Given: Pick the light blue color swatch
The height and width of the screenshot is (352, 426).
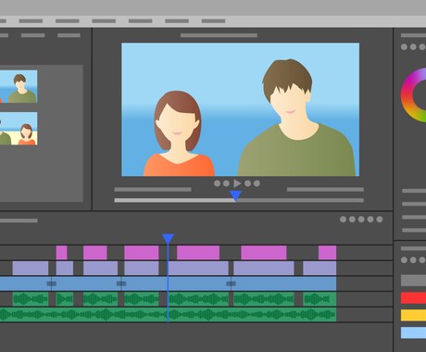Looking at the screenshot, I should coord(413,333).
